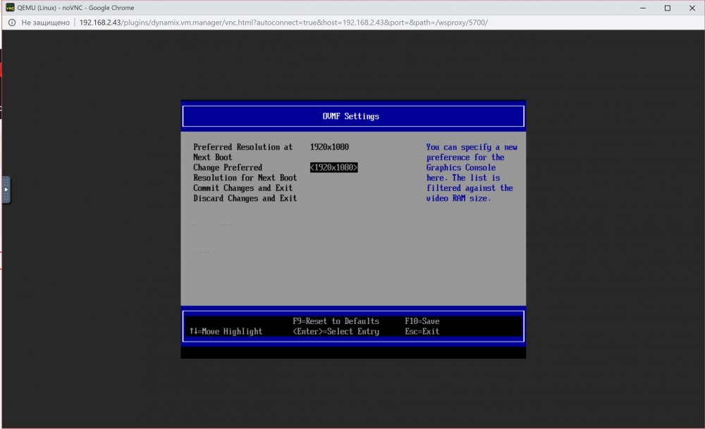Minimize the Chrome window
The width and height of the screenshot is (705, 429).
(643, 8)
